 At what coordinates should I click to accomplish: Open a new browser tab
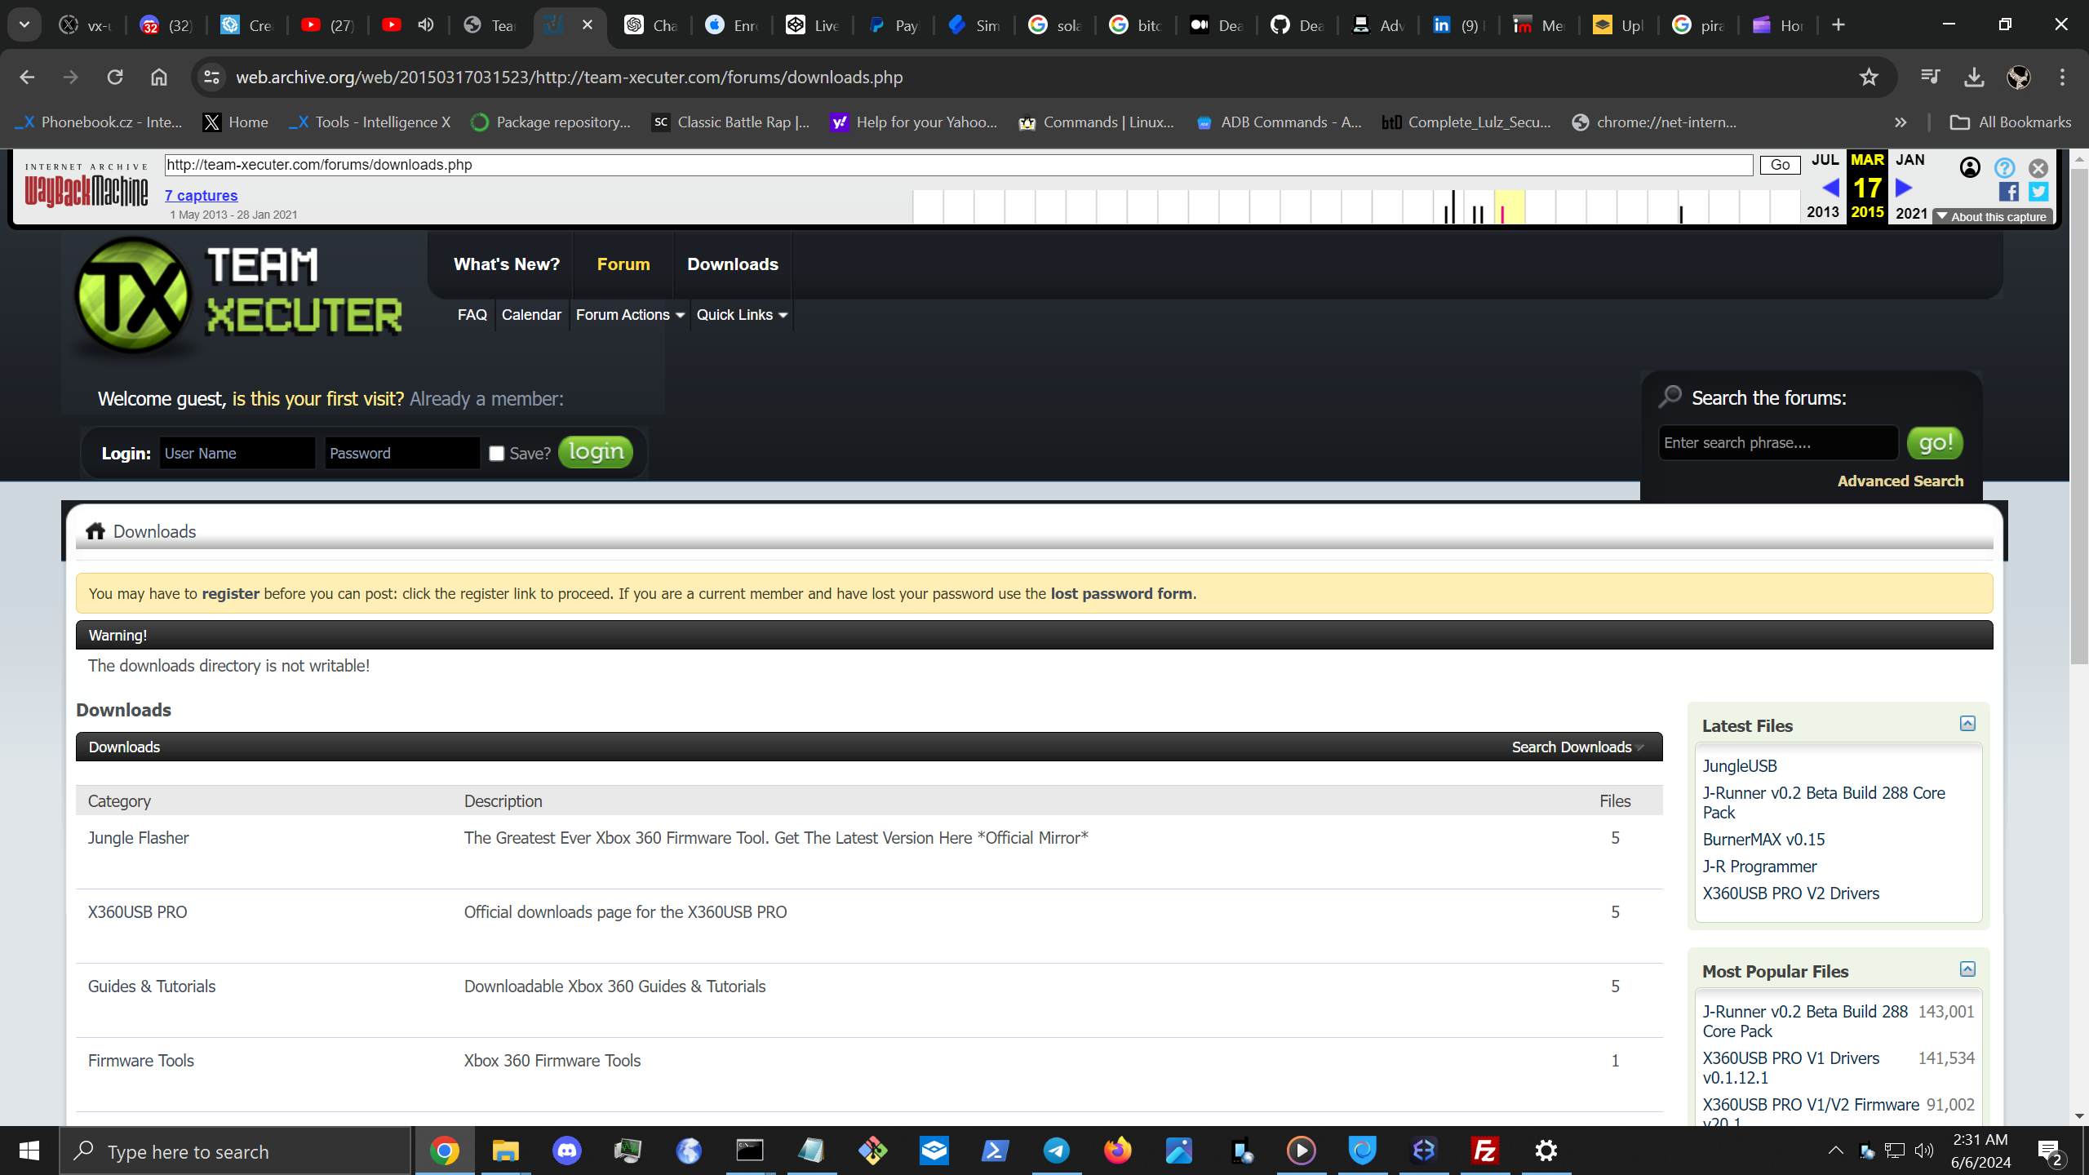click(1838, 25)
